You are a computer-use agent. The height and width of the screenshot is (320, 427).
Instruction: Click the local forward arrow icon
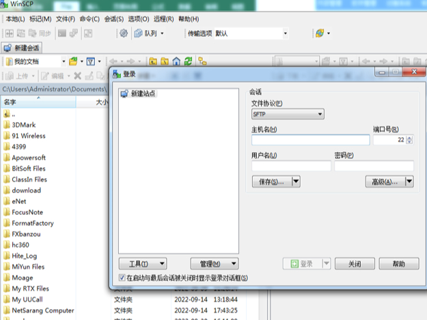pos(131,61)
